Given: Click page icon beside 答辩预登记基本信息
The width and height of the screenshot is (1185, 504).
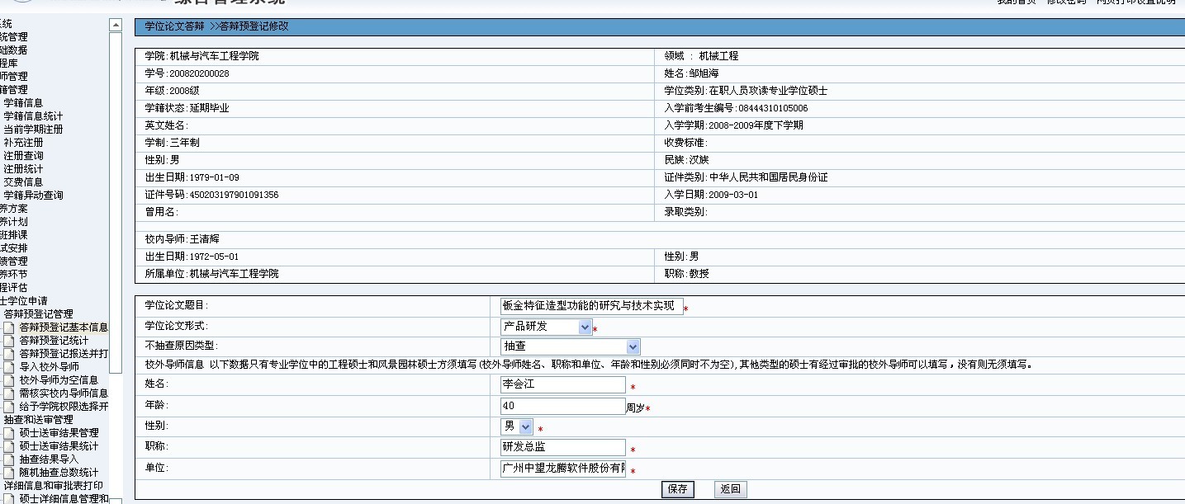Looking at the screenshot, I should [8, 327].
